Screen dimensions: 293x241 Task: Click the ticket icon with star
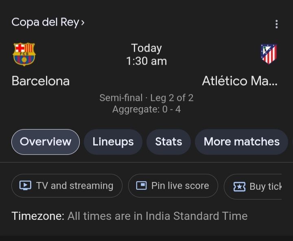coord(239,187)
